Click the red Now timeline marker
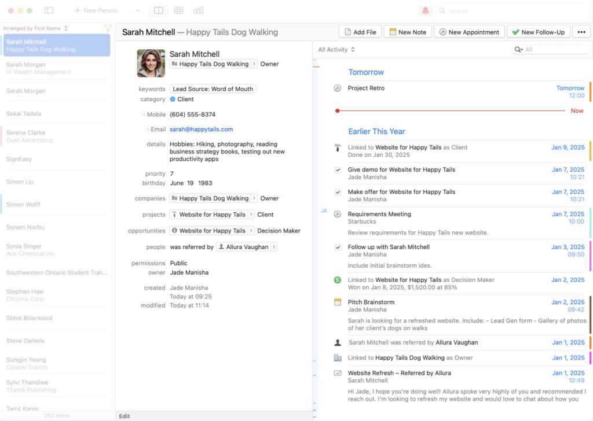 pyautogui.click(x=337, y=110)
